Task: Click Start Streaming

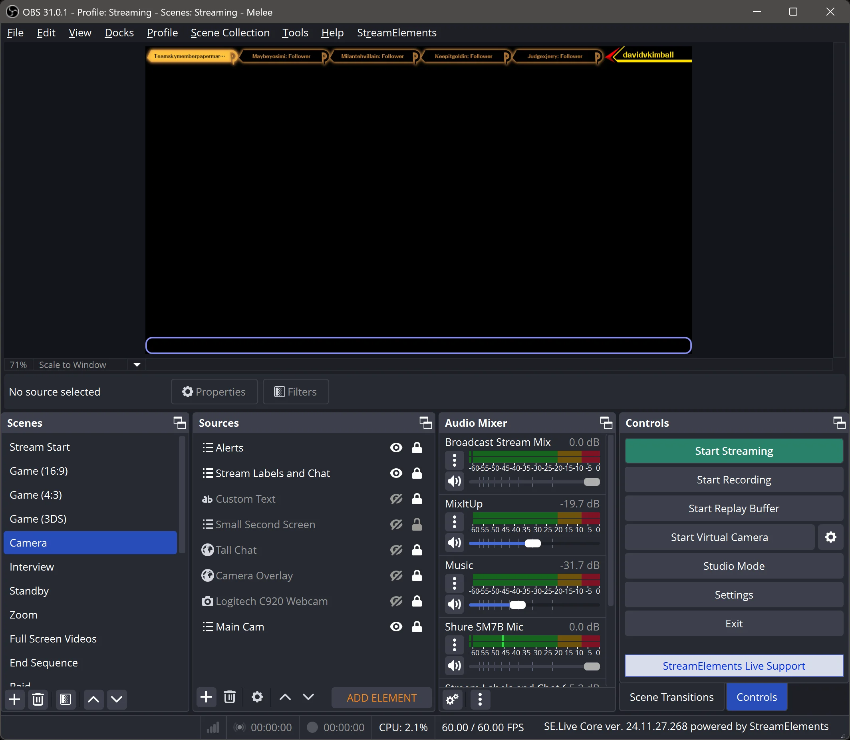Action: 733,451
